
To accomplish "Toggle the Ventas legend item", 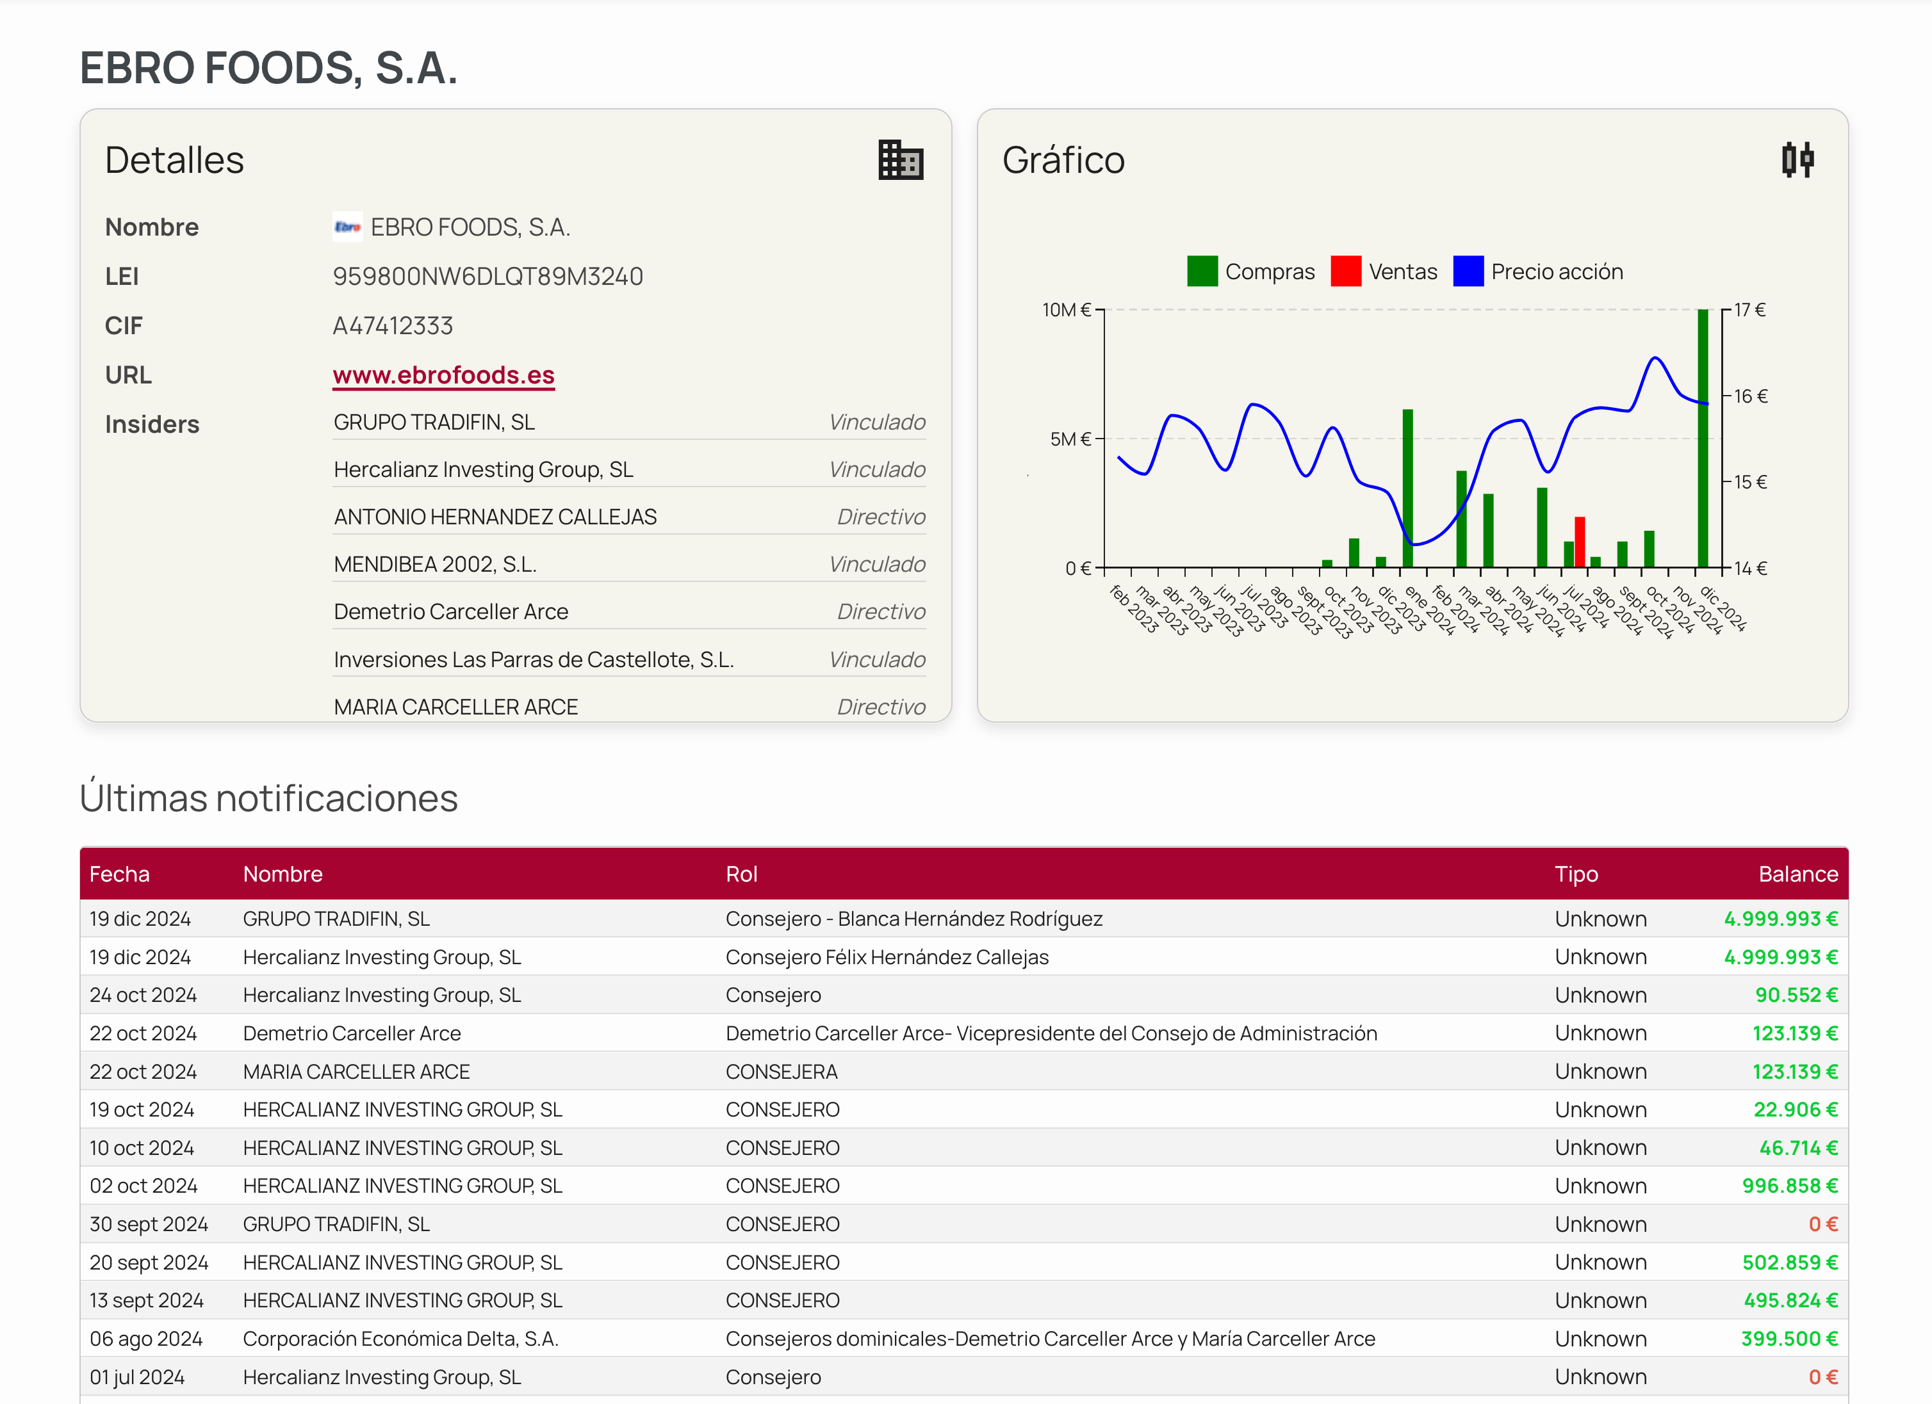I will [x=1384, y=271].
